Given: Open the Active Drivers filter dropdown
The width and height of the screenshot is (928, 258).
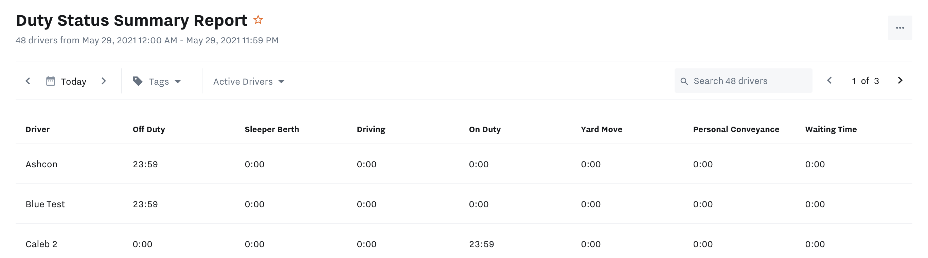Looking at the screenshot, I should click(x=249, y=82).
